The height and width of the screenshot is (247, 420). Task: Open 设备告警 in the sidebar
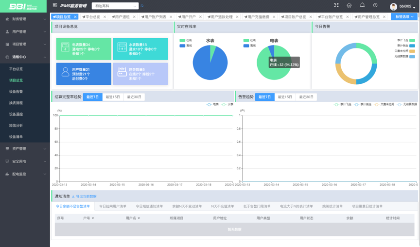coord(16,92)
